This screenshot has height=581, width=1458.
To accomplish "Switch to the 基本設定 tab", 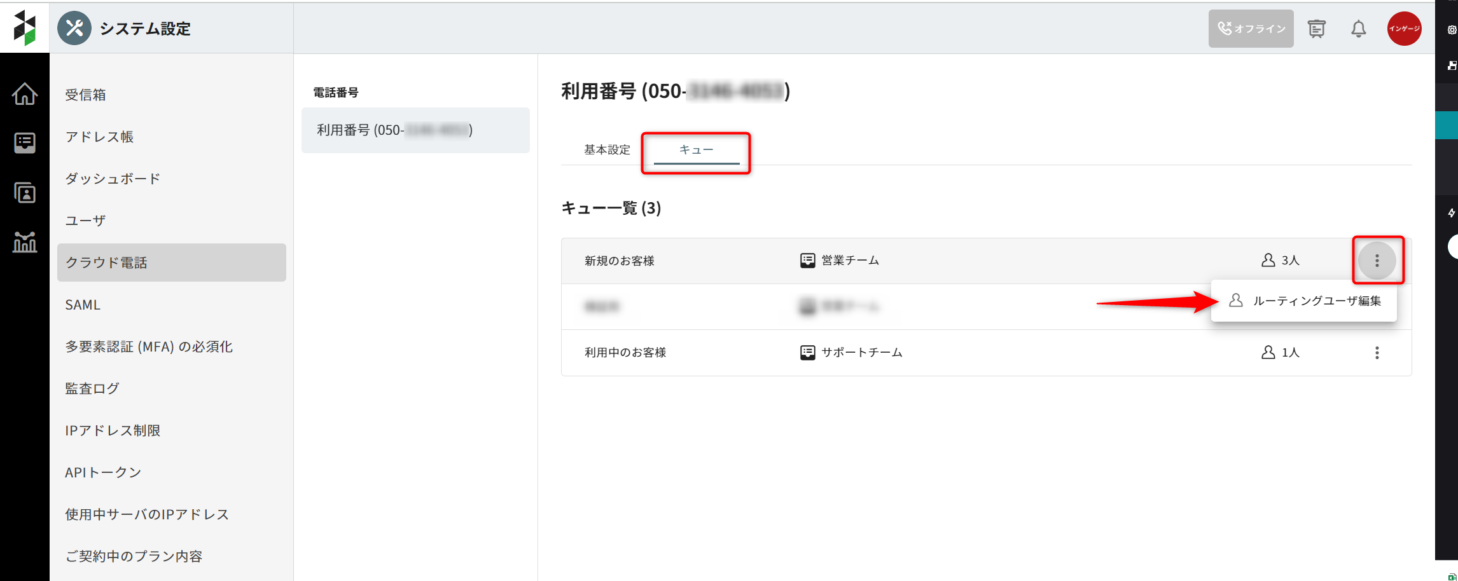I will 607,150.
